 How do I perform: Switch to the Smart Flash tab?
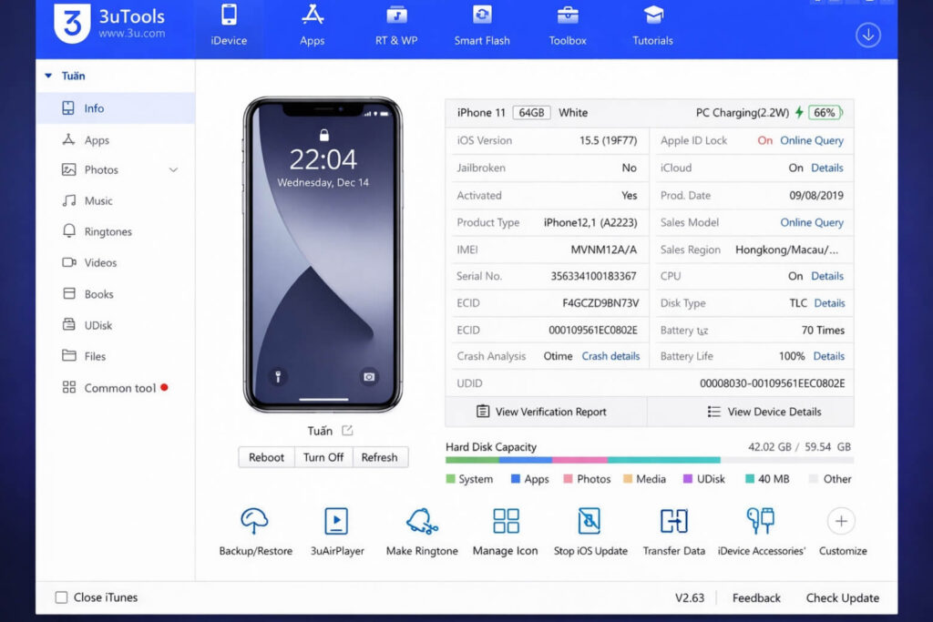pos(482,25)
